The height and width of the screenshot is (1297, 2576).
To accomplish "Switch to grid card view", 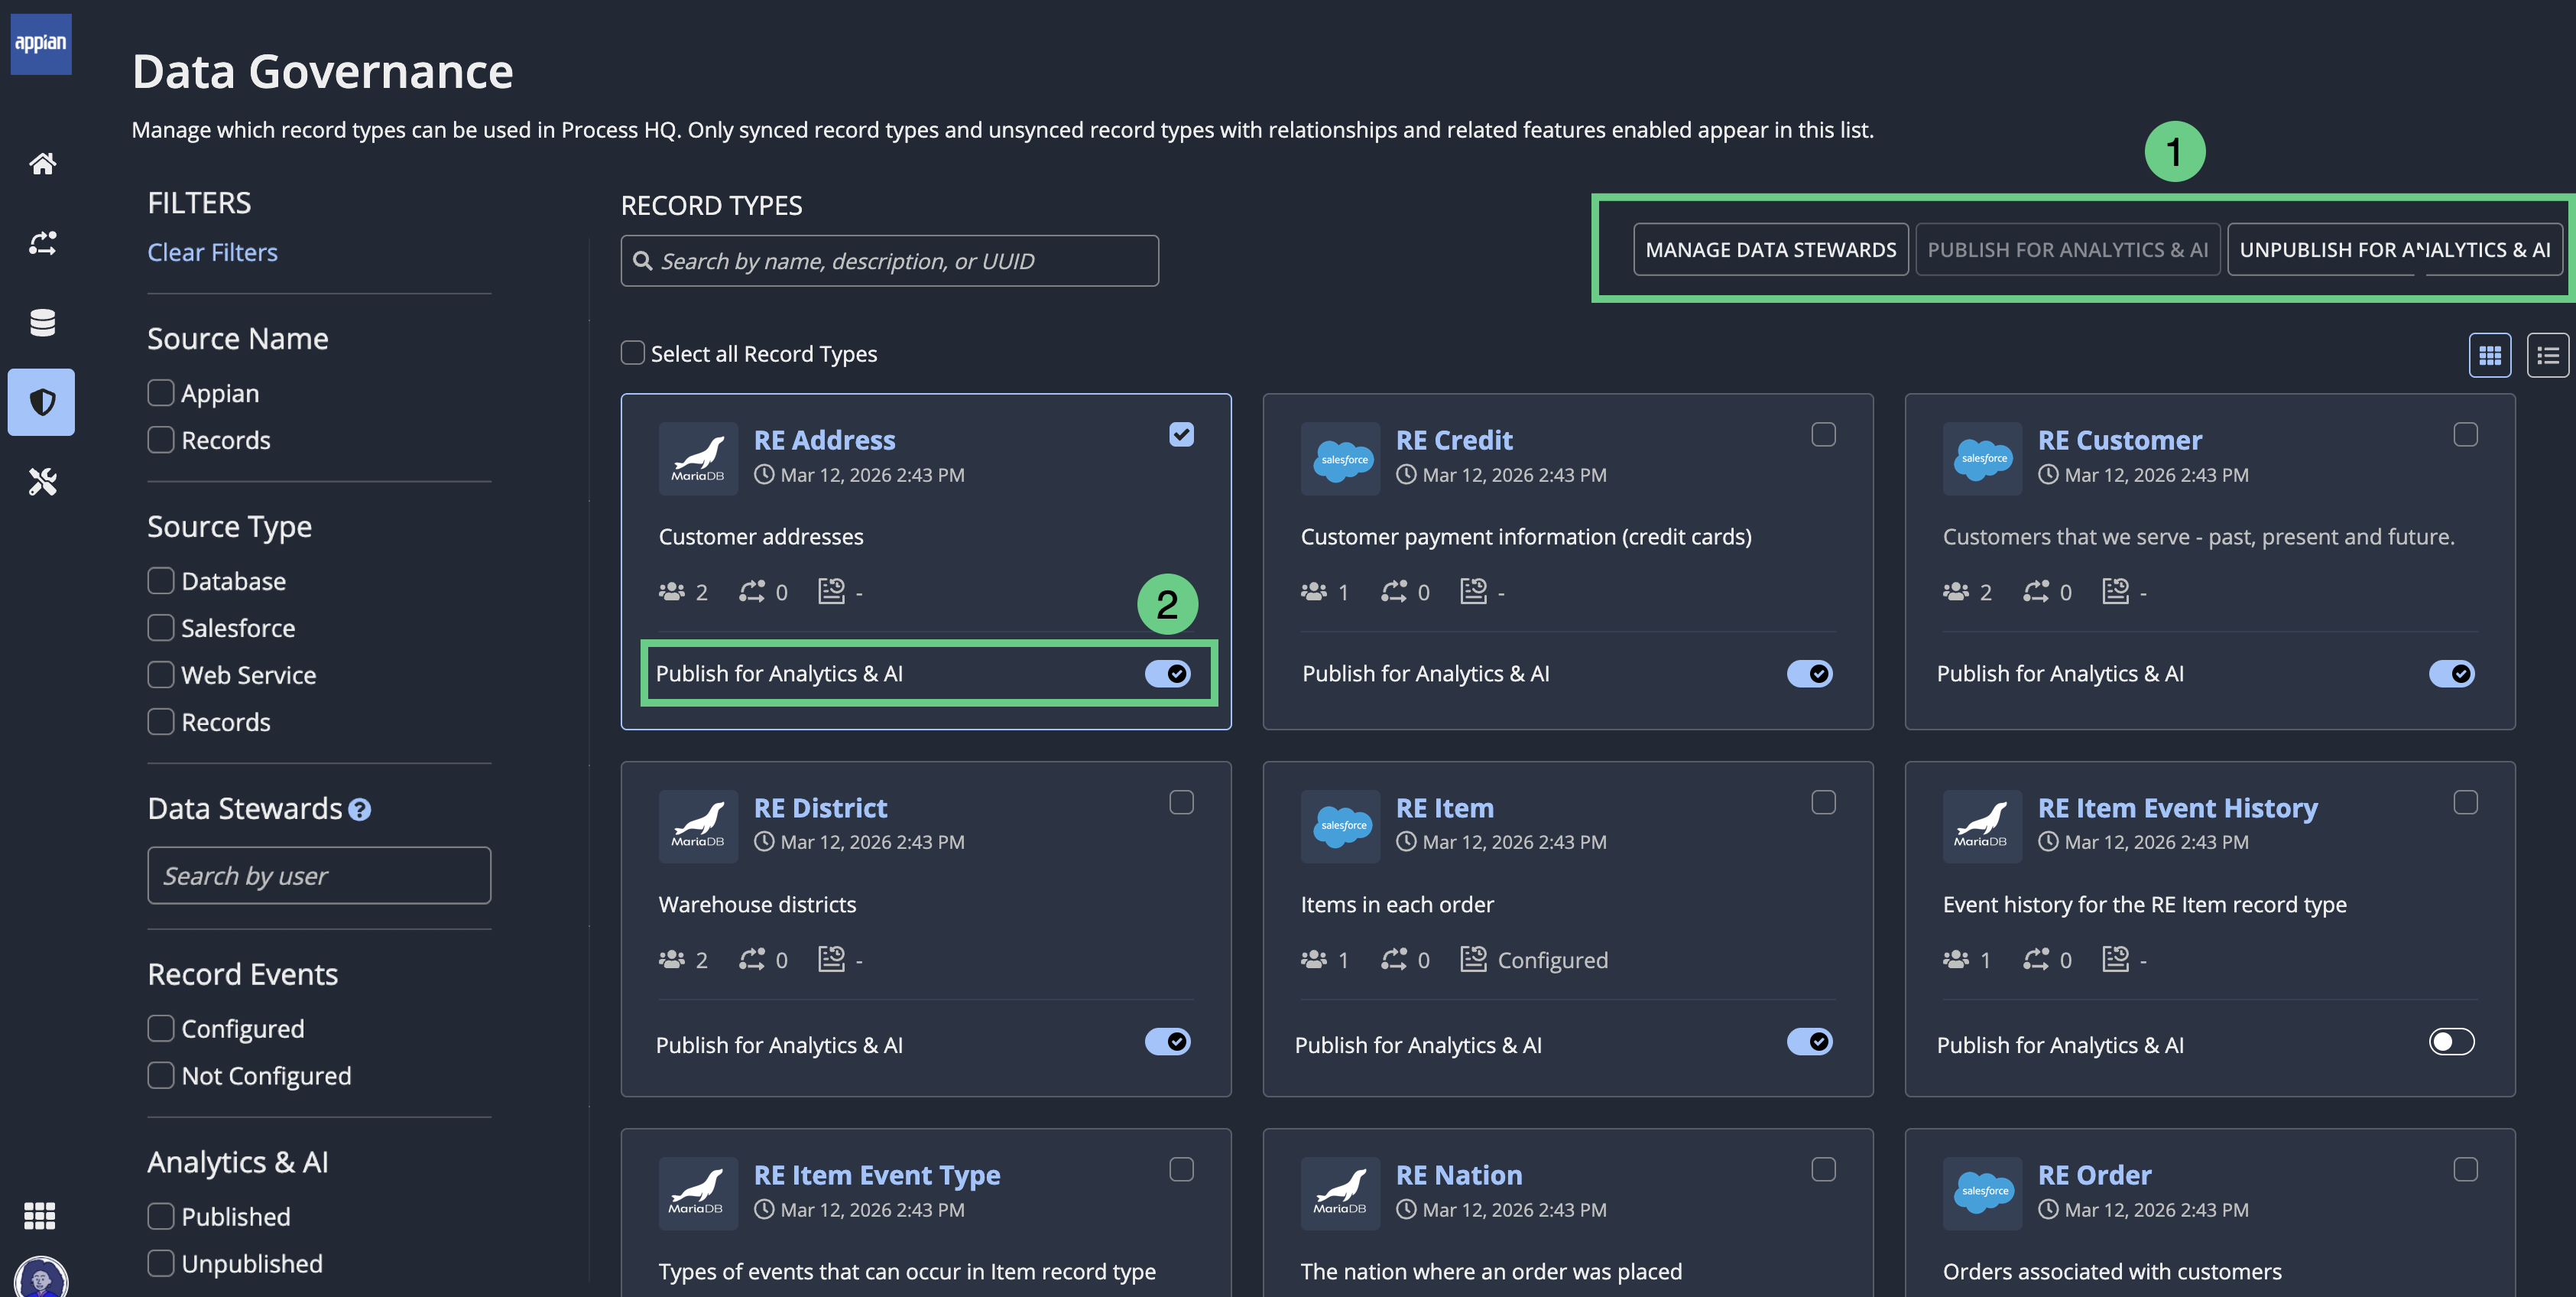I will point(2489,356).
